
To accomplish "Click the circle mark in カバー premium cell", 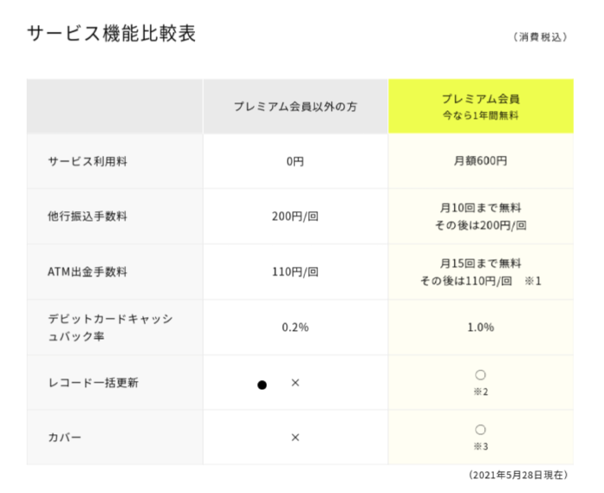I will click(481, 429).
